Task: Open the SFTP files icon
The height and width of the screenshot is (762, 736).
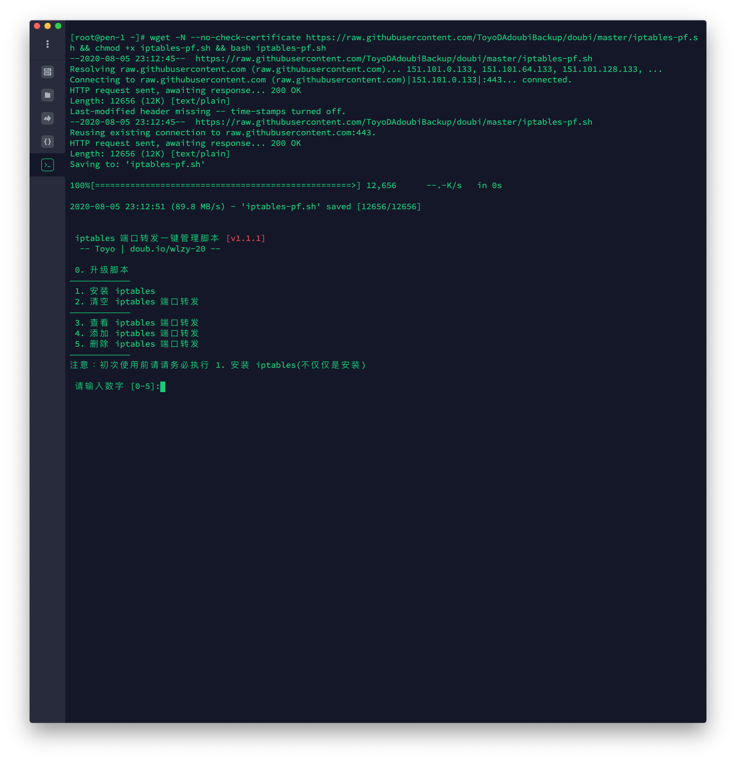Action: click(x=48, y=95)
